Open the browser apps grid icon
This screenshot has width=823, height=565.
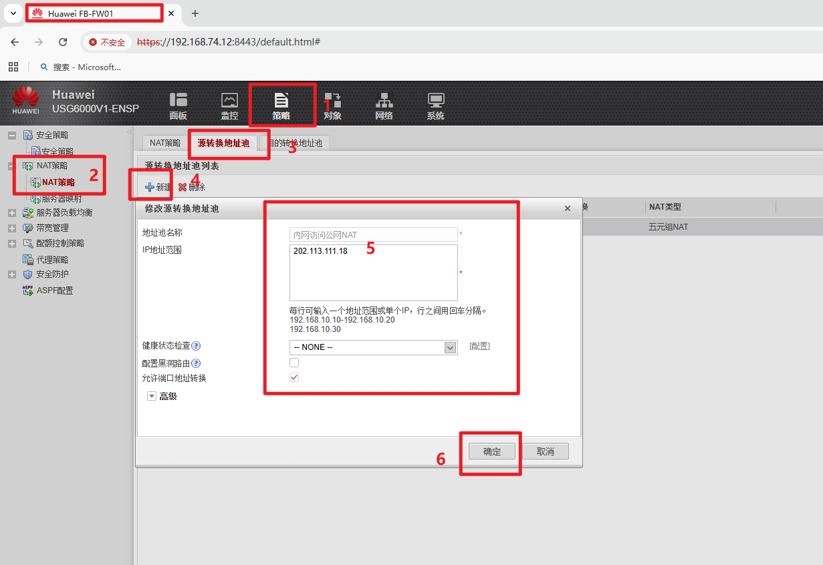[13, 67]
